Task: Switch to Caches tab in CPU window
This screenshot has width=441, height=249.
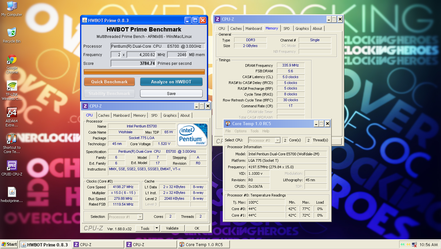Action: point(104,115)
